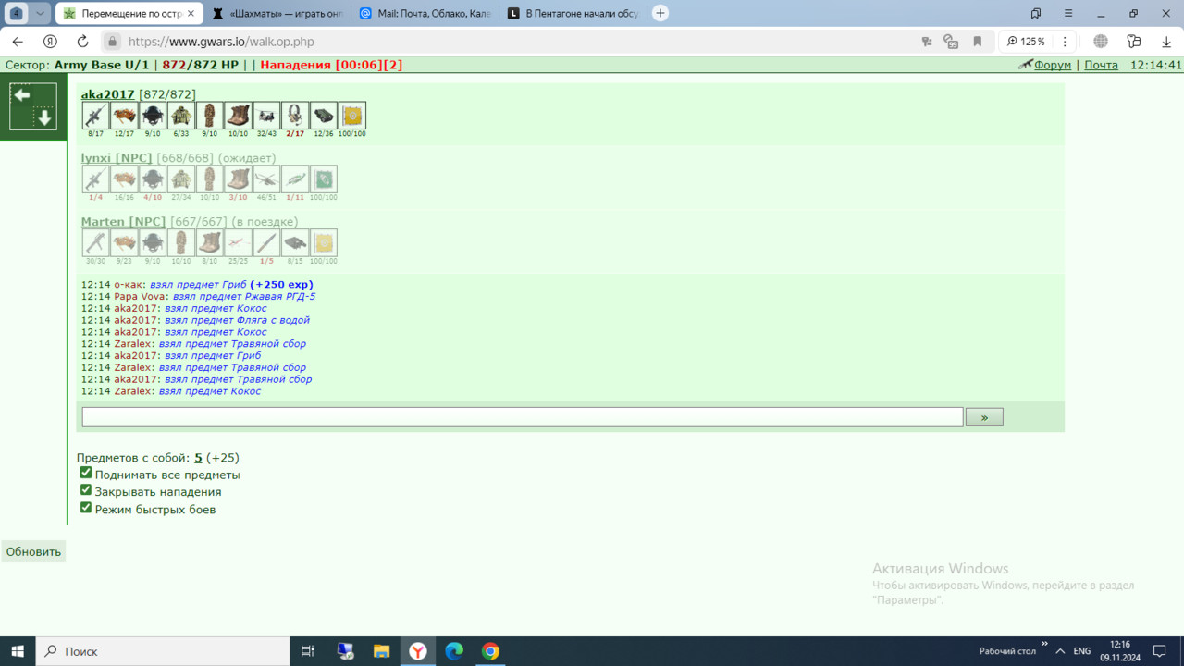Open the browser hamburger menu
1184x666 pixels.
(x=1068, y=14)
